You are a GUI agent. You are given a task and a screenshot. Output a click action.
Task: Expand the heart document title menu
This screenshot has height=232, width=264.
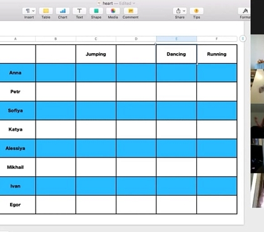[134, 3]
